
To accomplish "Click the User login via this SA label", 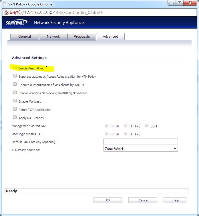I will click(x=27, y=134).
